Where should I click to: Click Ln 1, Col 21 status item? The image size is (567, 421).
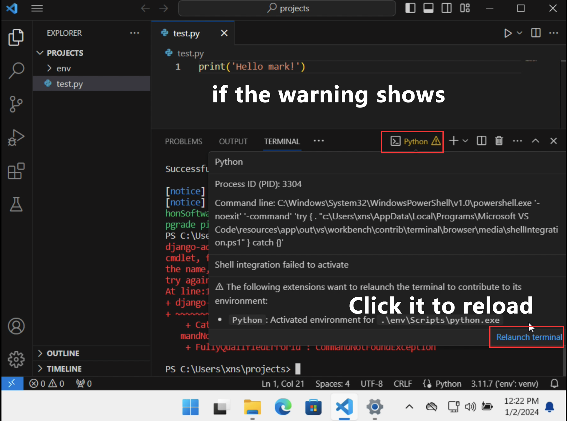pyautogui.click(x=283, y=384)
